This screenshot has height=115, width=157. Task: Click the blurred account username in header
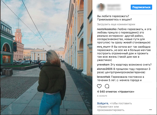(x=114, y=6)
